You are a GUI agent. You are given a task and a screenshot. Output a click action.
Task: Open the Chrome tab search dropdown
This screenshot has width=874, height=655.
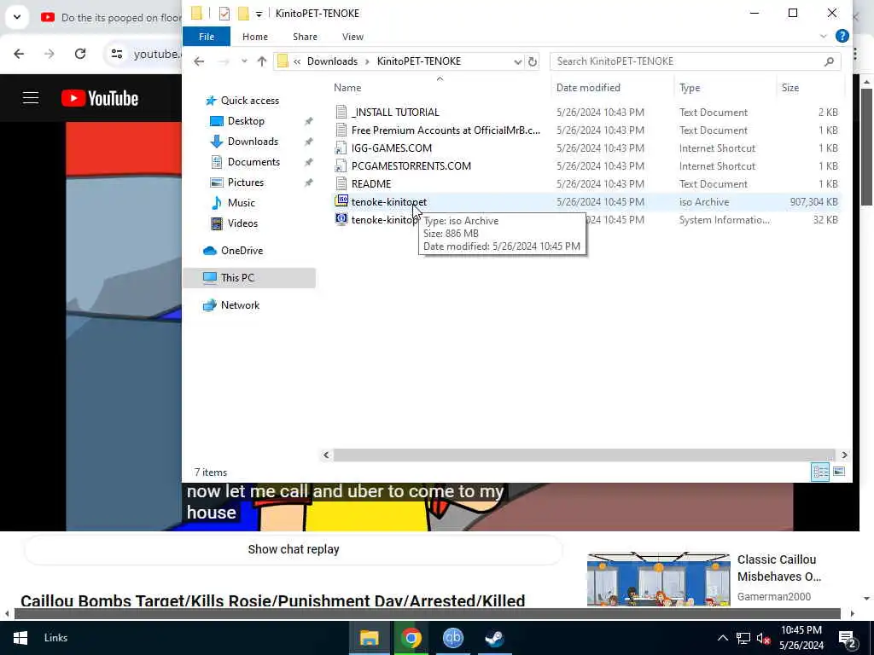click(x=17, y=17)
